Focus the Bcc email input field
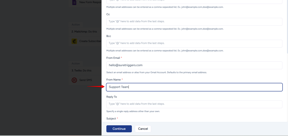This screenshot has width=288, height=136. pyautogui.click(x=194, y=43)
